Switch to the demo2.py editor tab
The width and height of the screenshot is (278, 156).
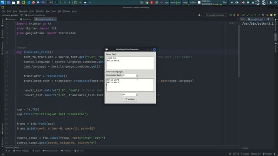(x=26, y=19)
